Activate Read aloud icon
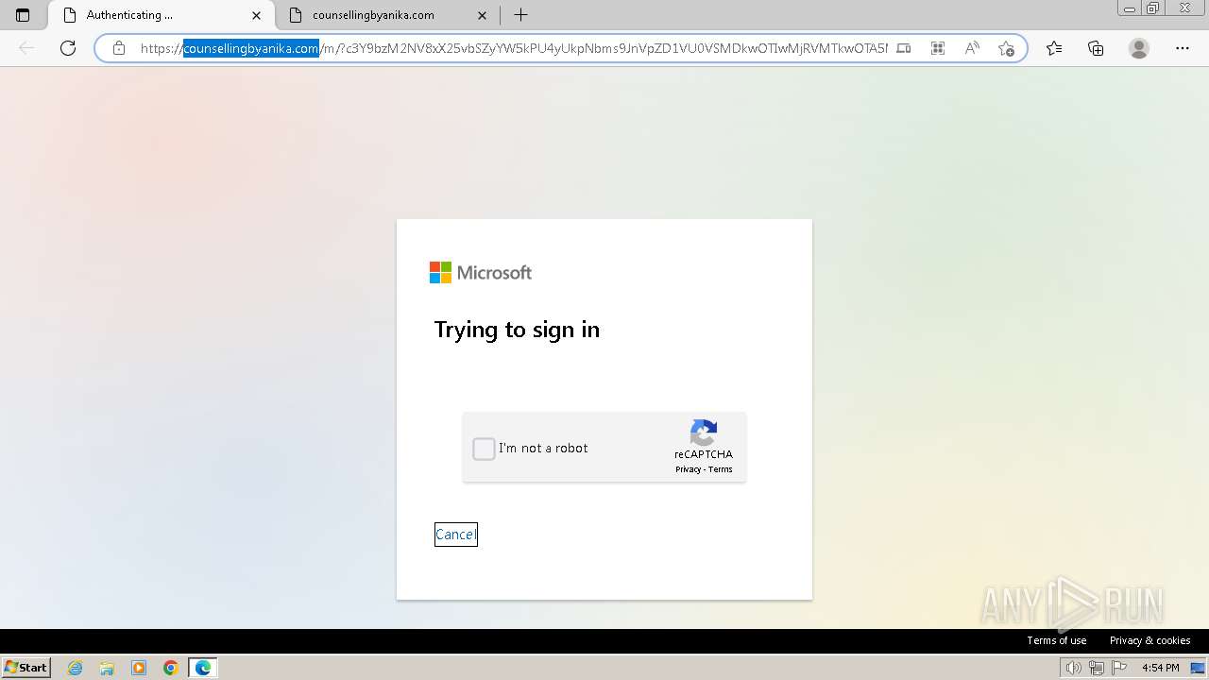Screen dimensions: 1209x680 pos(972,48)
